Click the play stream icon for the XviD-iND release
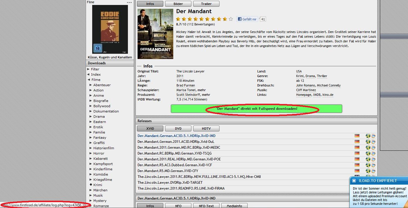This screenshot has width=408, height=208. click(x=373, y=136)
